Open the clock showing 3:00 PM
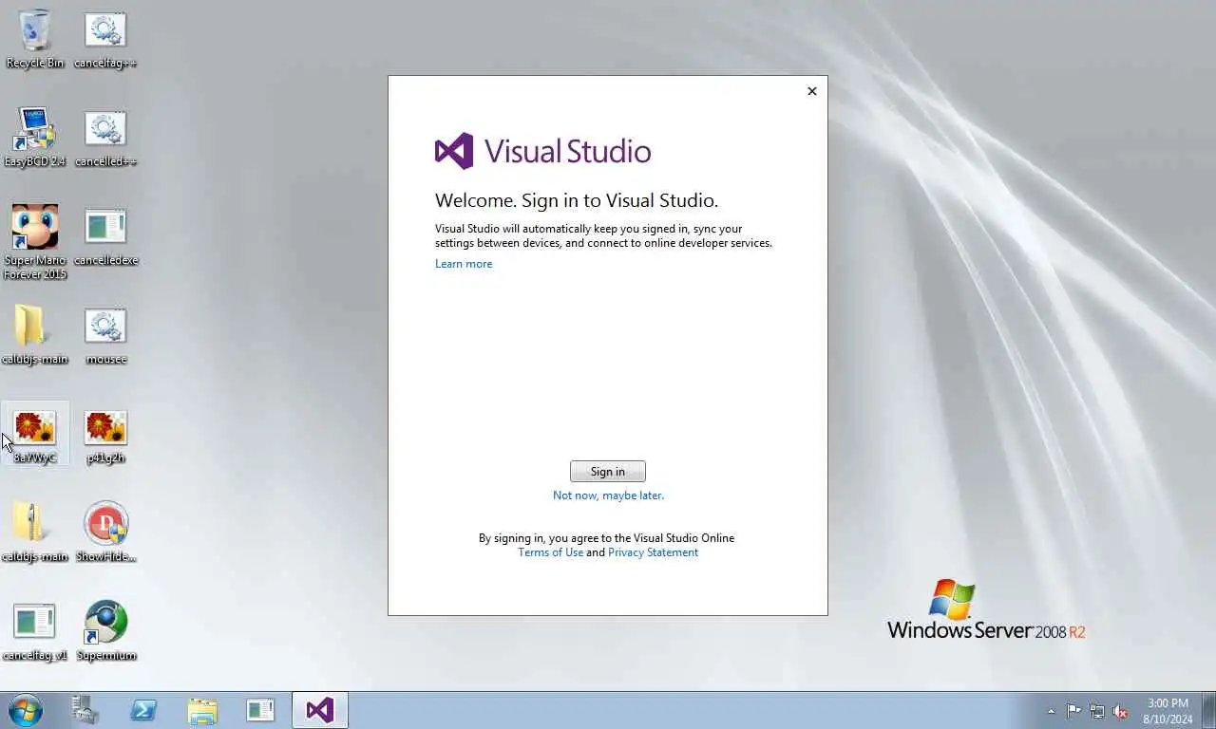Image resolution: width=1216 pixels, height=729 pixels. tap(1168, 711)
